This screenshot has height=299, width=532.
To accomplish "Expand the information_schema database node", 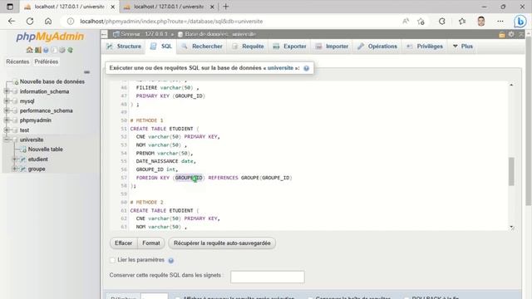I will point(7,91).
